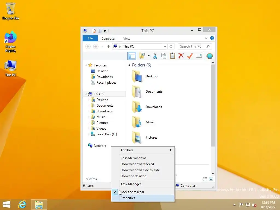Open the File ribbon tab
Viewport: 280px width, 210px height.
90,38
